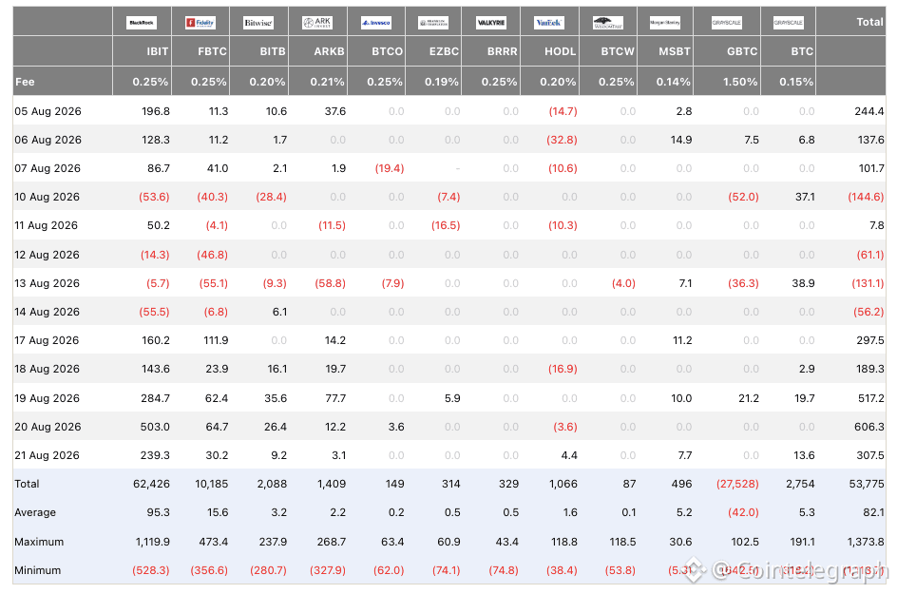Image resolution: width=897 pixels, height=594 pixels.
Task: Select the BTCW column header
Action: (x=618, y=51)
